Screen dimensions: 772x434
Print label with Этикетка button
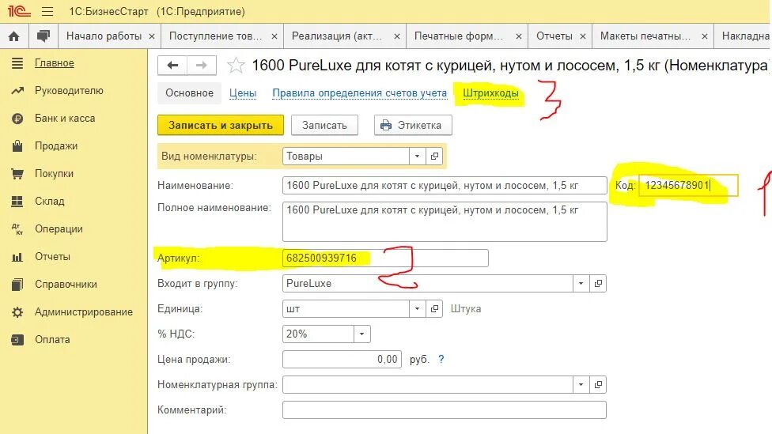(x=413, y=125)
